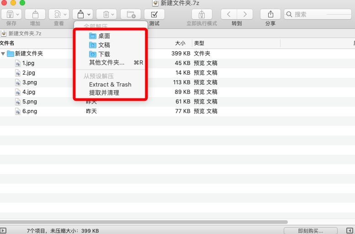Screen dimensions: 355x234
Task: Click the Delete trash toolbar icon
Action: coord(106,15)
